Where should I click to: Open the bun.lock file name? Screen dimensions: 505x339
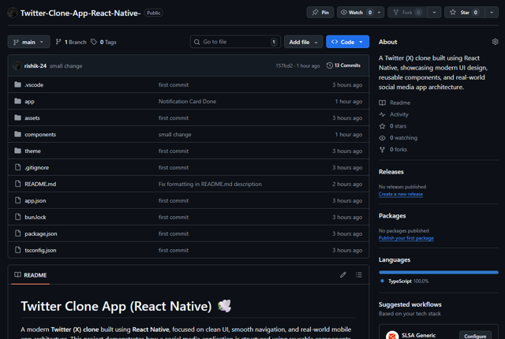point(36,217)
